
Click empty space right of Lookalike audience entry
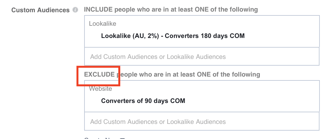(281, 36)
